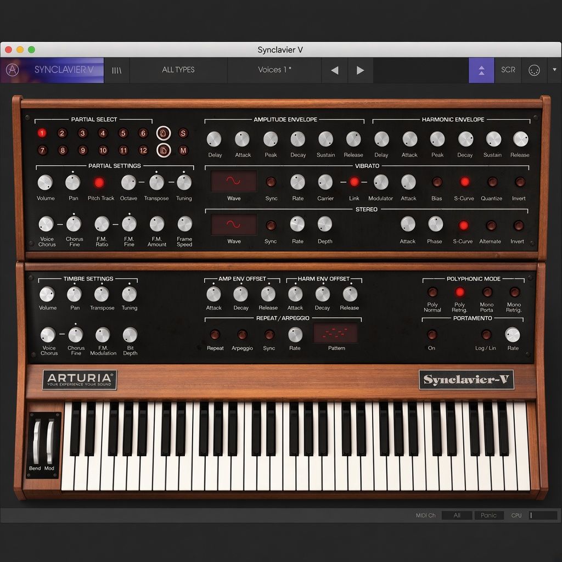Click the Amp Env Offset Decay knob

click(240, 294)
